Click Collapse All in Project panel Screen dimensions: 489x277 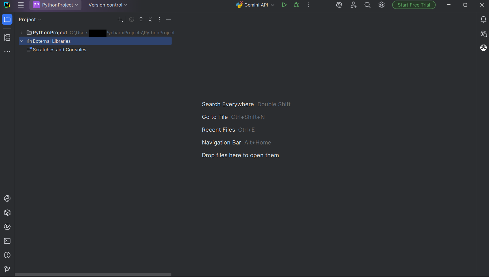(150, 19)
